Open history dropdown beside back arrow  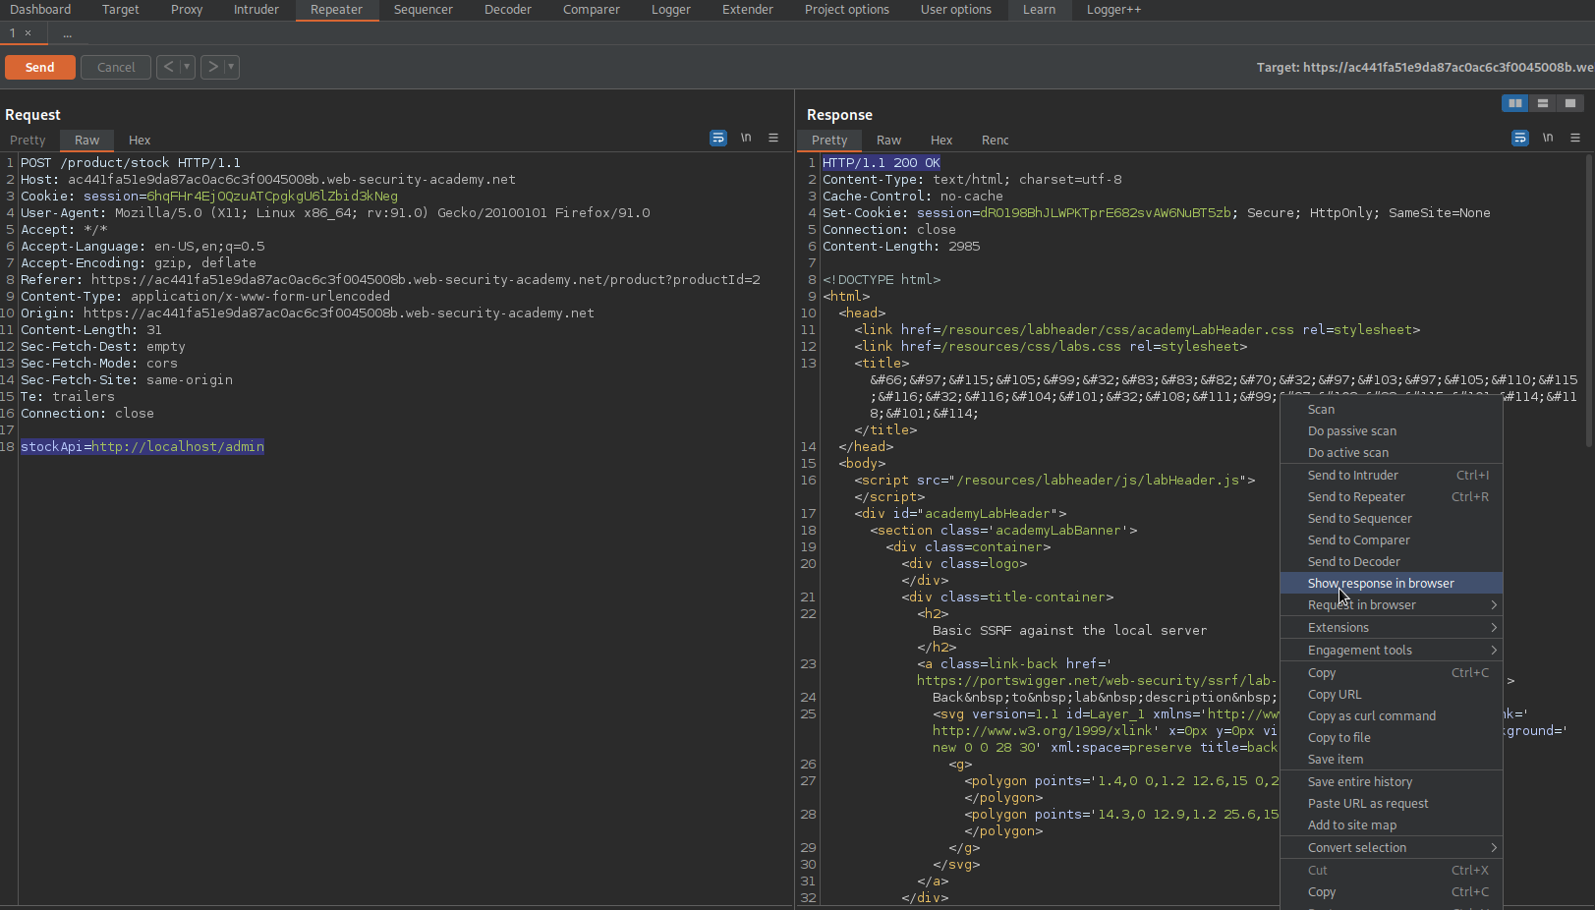pyautogui.click(x=187, y=67)
